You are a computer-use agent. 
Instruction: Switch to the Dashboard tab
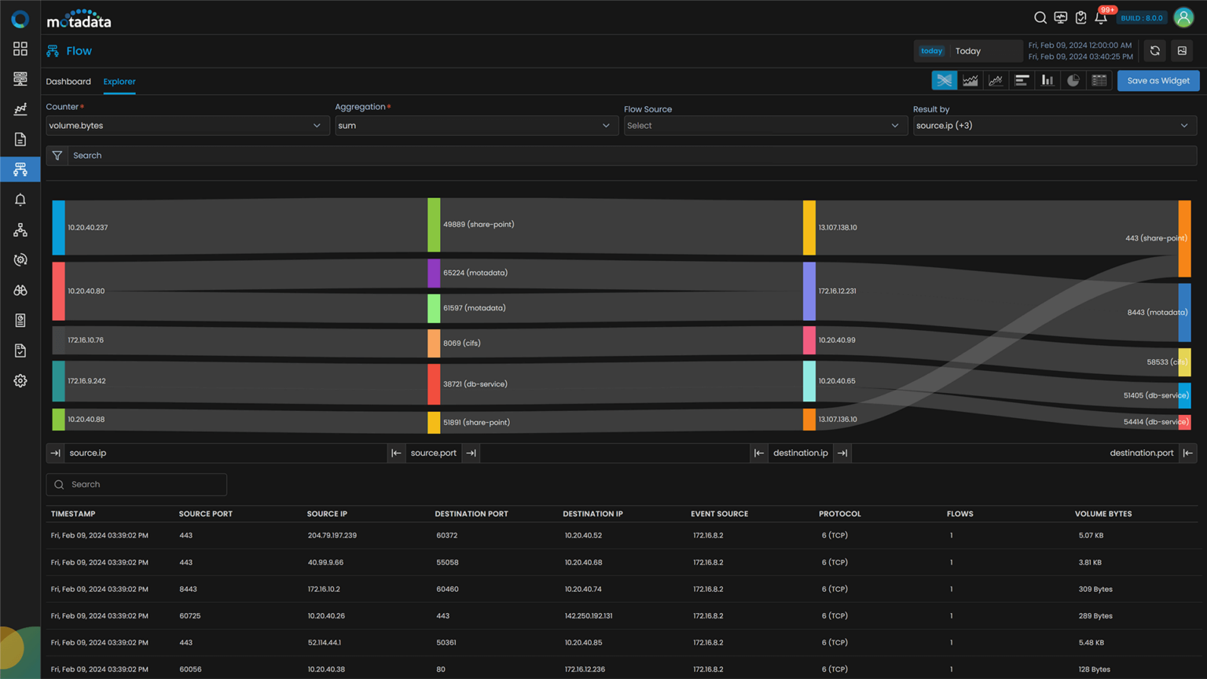click(68, 81)
